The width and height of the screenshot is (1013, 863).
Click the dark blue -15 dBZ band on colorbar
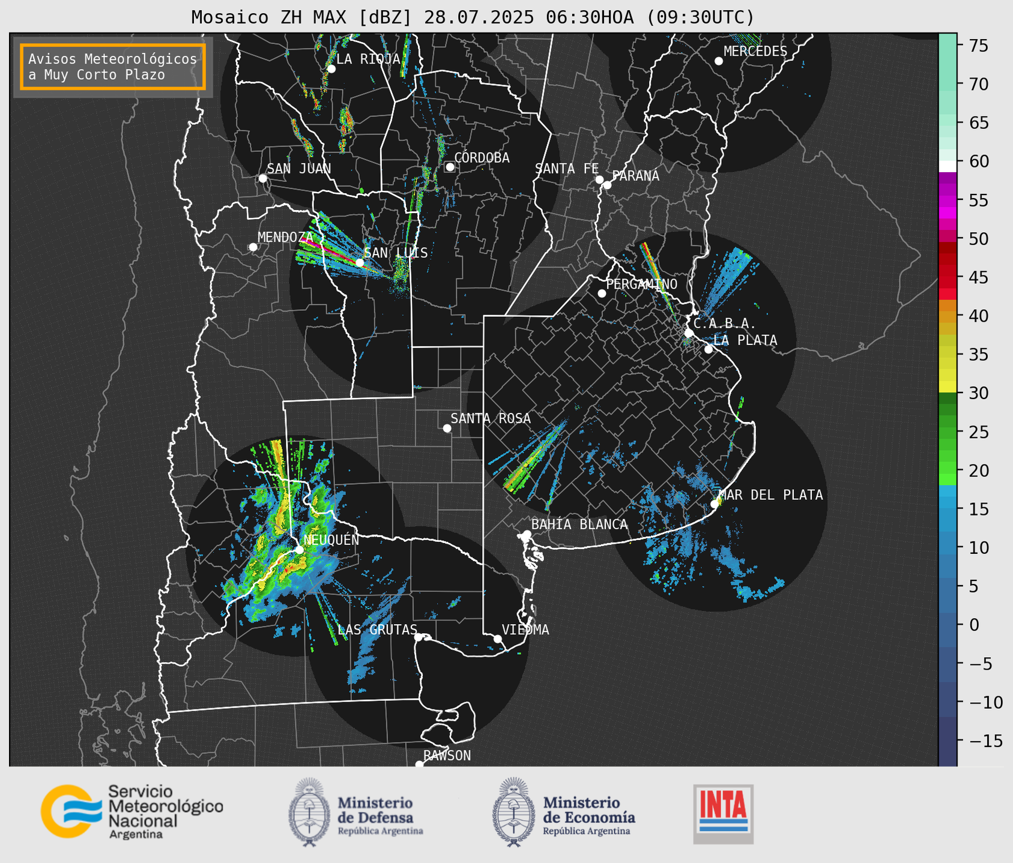[x=948, y=741]
